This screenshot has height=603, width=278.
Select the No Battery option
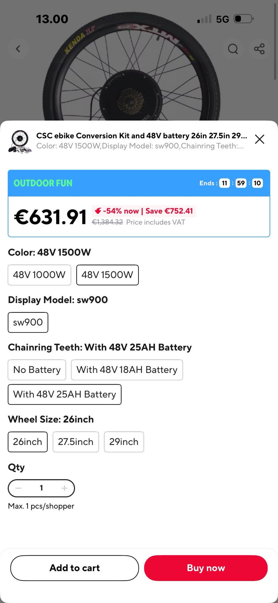point(37,370)
